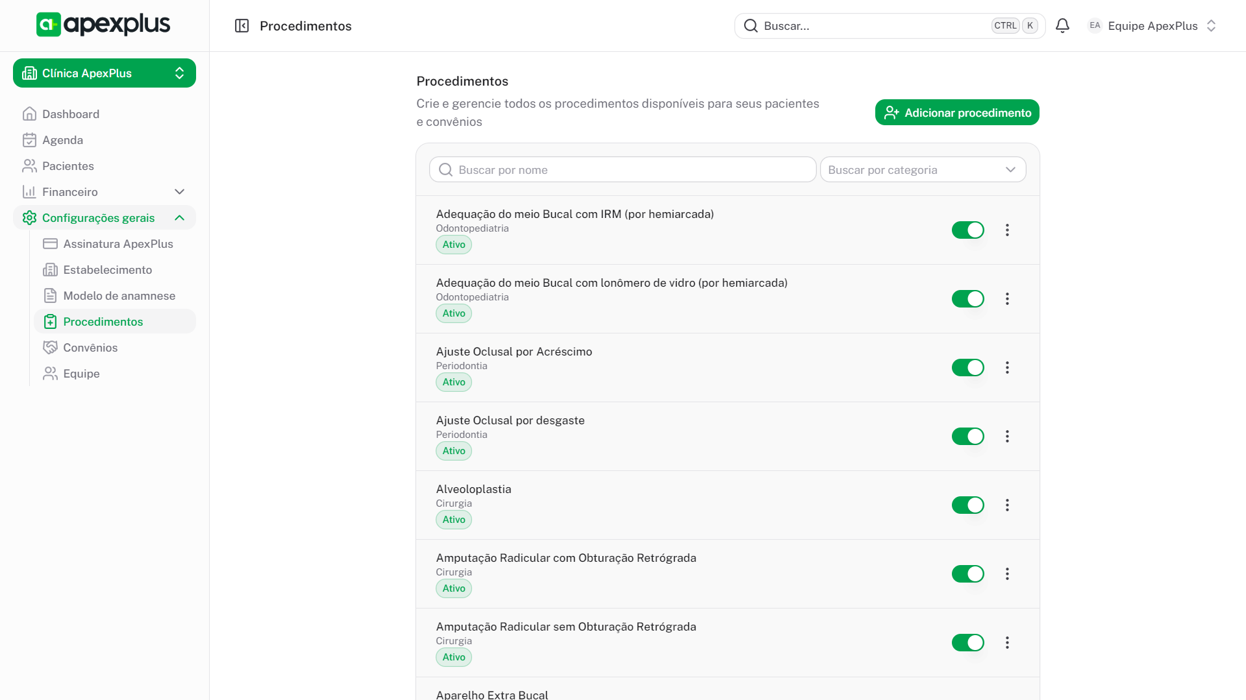Open the Clínica ApexPlus clinic switcher
The image size is (1246, 700).
tap(104, 73)
